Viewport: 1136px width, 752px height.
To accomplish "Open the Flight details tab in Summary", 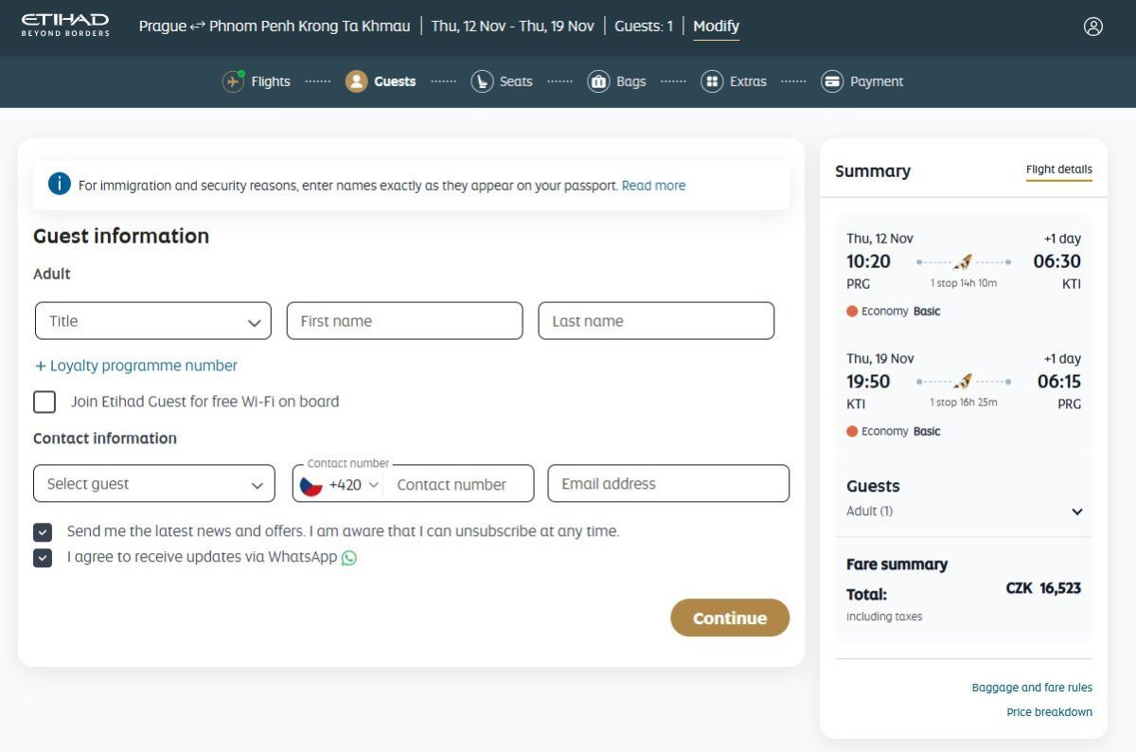I will click(x=1059, y=170).
